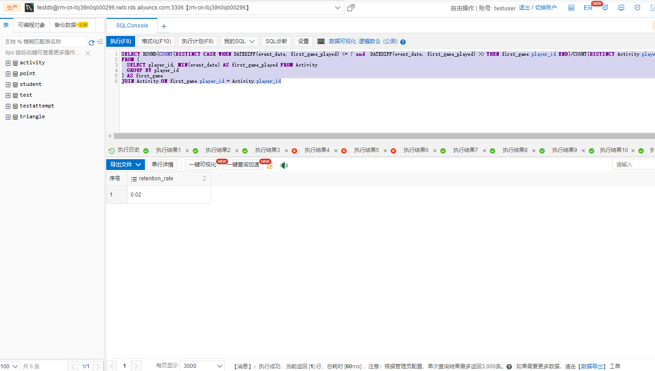Click the table icon of activity
Image resolution: width=655 pixels, height=371 pixels.
(x=15, y=63)
